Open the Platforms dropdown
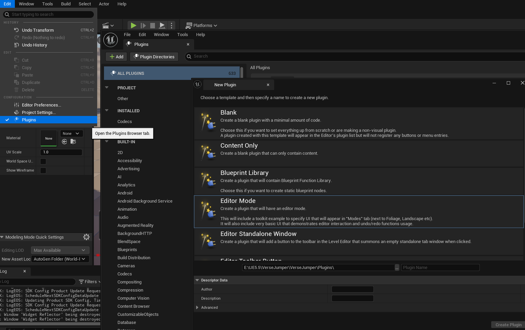 click(202, 25)
